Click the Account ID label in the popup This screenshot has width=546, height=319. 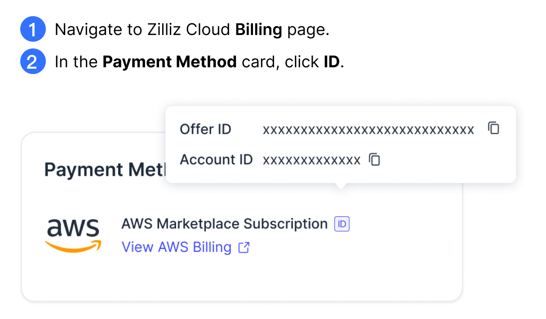[216, 159]
